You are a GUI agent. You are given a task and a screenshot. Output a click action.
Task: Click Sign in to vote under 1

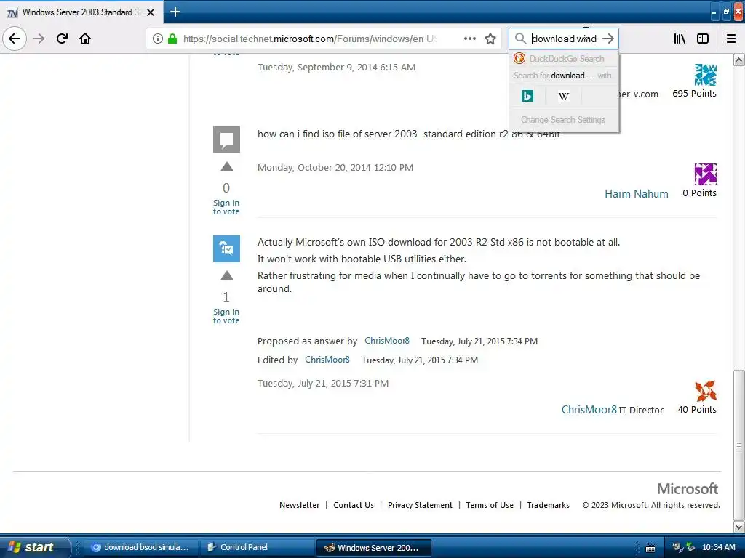point(226,316)
